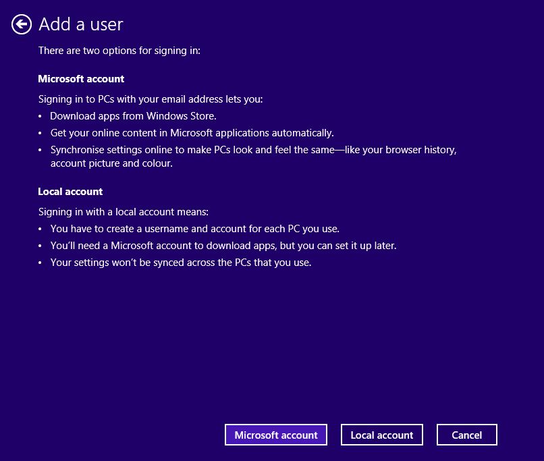
Task: Click the bold 'Local account' heading
Action: pyautogui.click(x=70, y=192)
